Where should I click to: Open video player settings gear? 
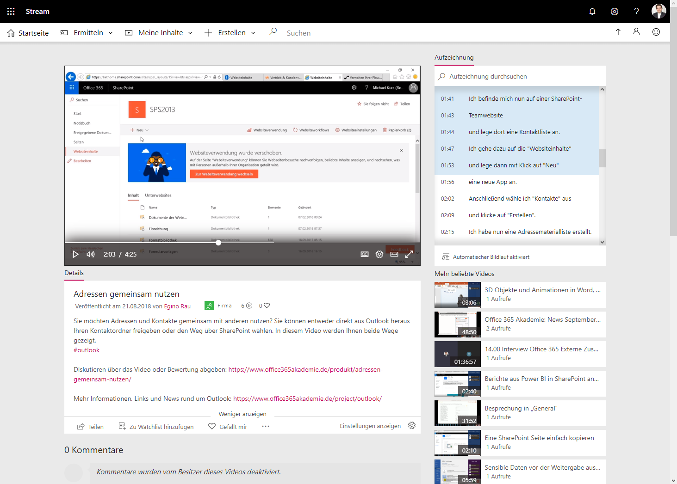379,254
